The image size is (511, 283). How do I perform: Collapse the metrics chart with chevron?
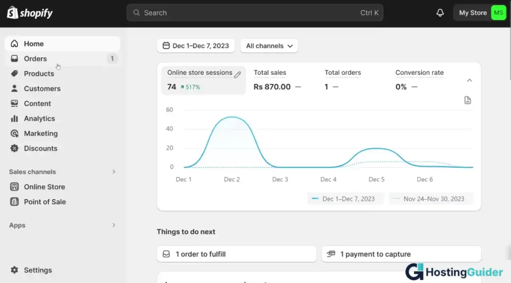pos(469,80)
